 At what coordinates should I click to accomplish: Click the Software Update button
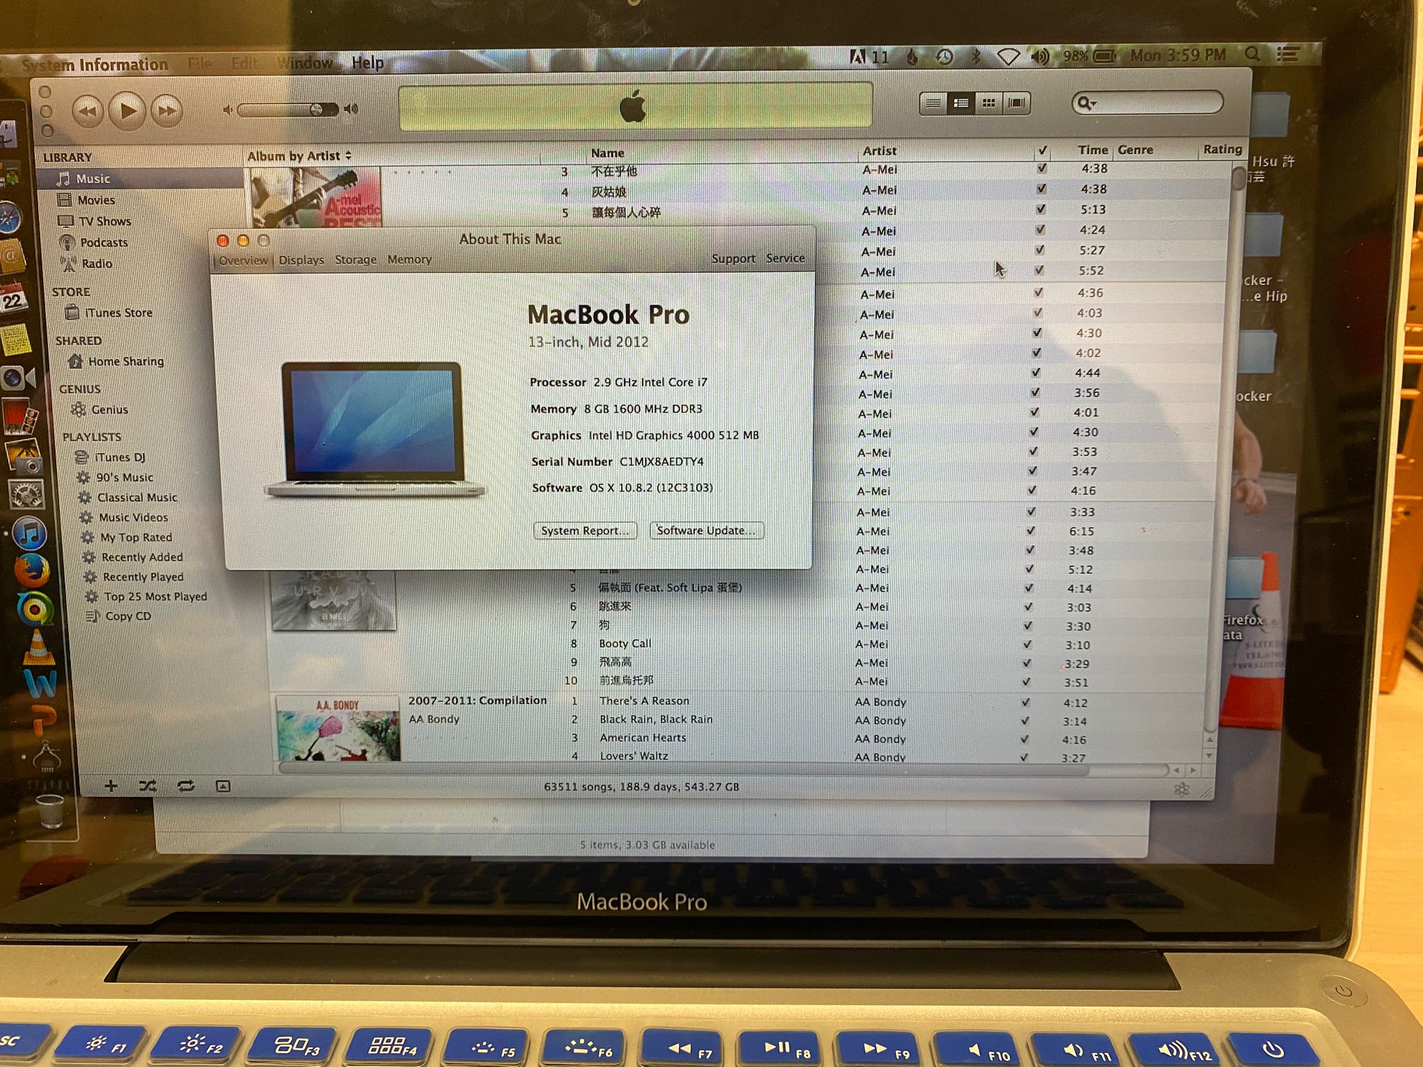point(706,531)
